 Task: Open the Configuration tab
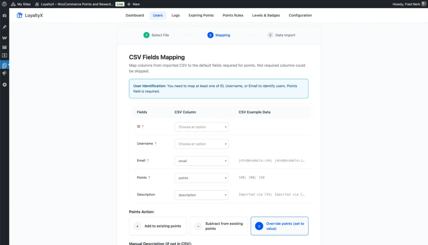pyautogui.click(x=300, y=15)
